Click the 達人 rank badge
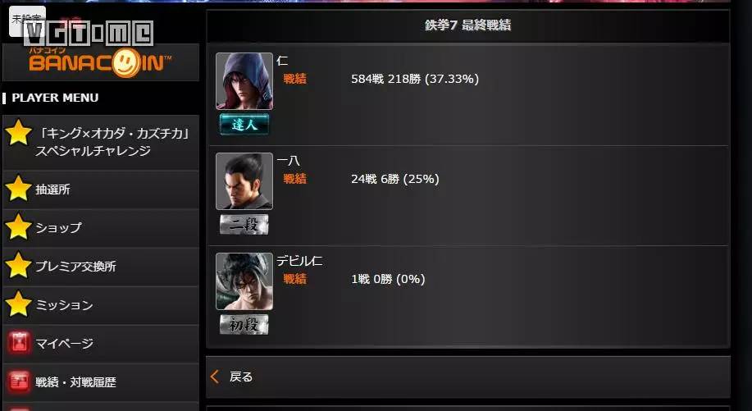Image resolution: width=752 pixels, height=411 pixels. (x=244, y=125)
